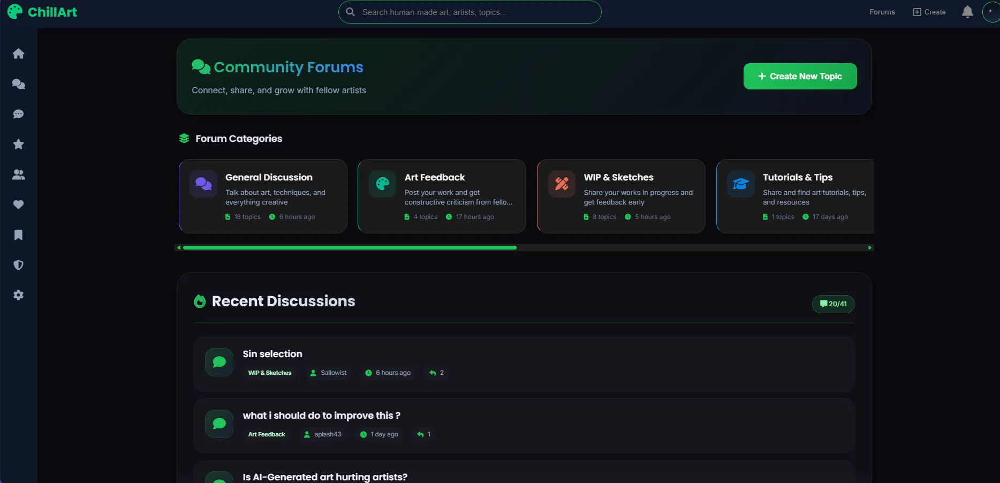The image size is (1000, 483).
Task: Click "6 hours ago" on Sin selection
Action: 393,373
